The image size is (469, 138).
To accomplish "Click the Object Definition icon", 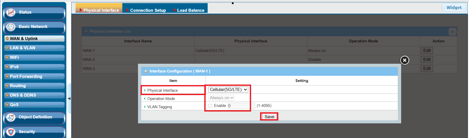I will (x=11, y=117).
